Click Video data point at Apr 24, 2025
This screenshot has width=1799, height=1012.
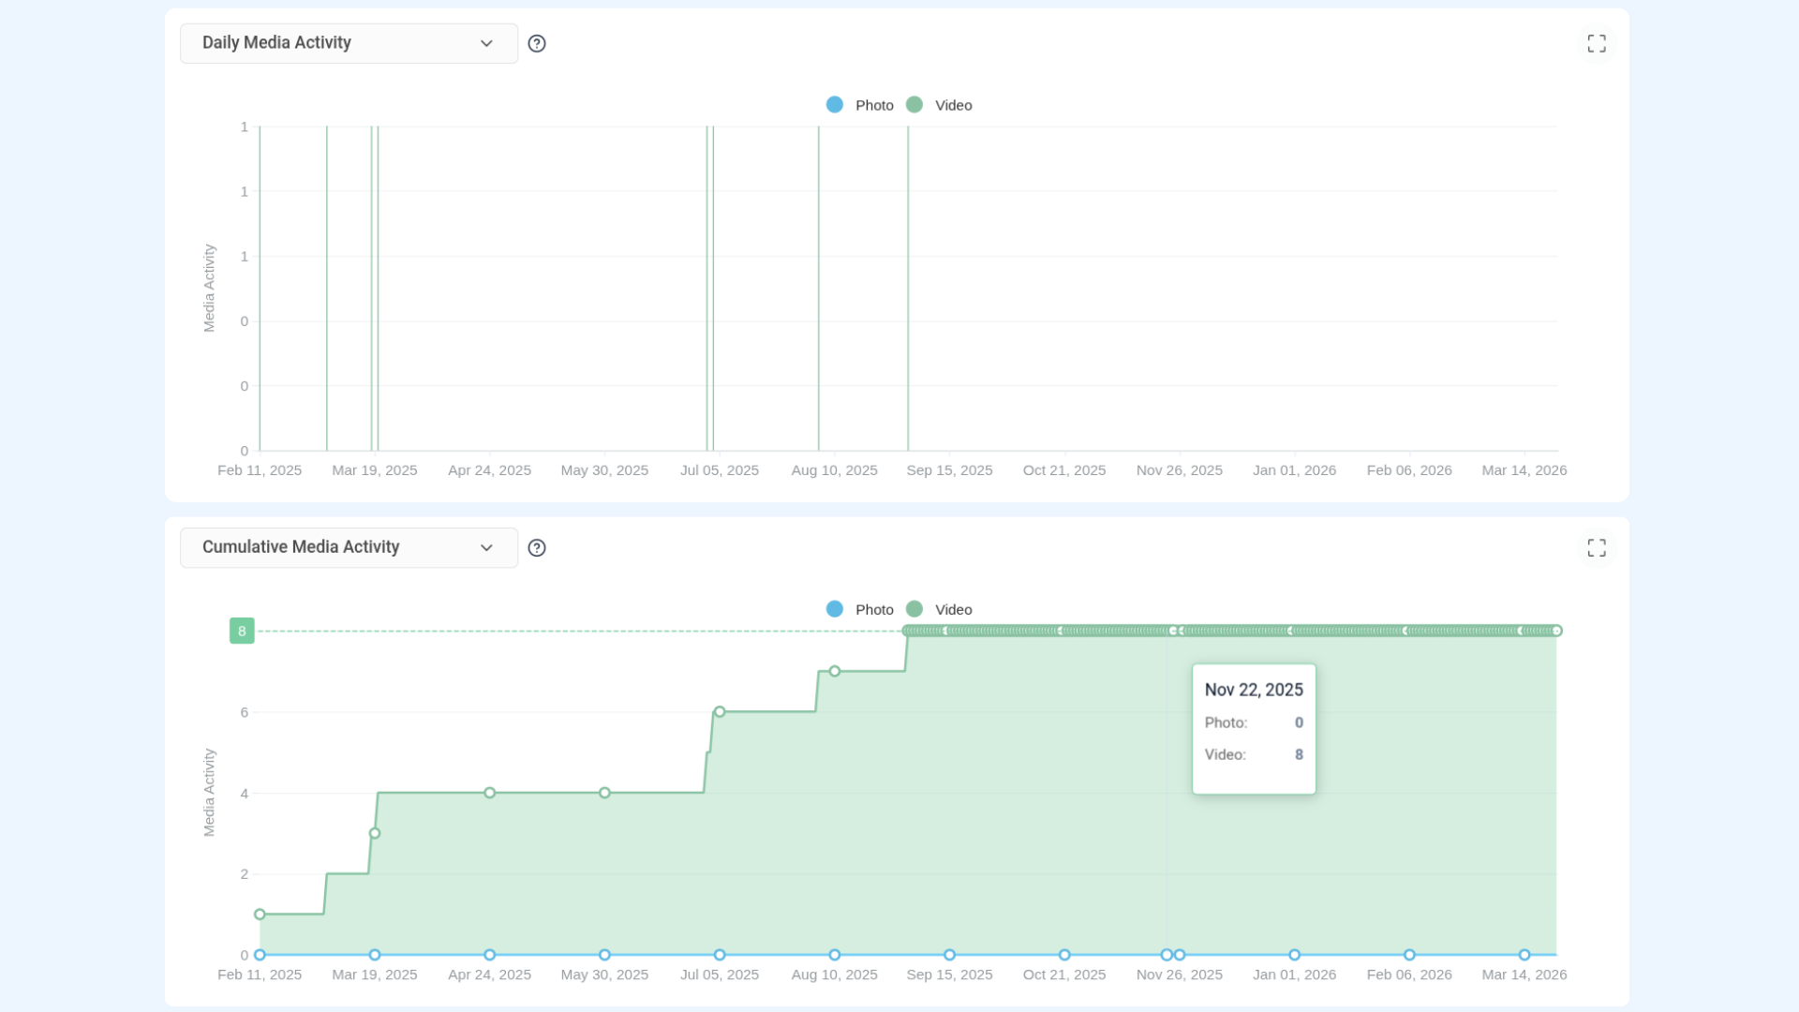point(489,793)
